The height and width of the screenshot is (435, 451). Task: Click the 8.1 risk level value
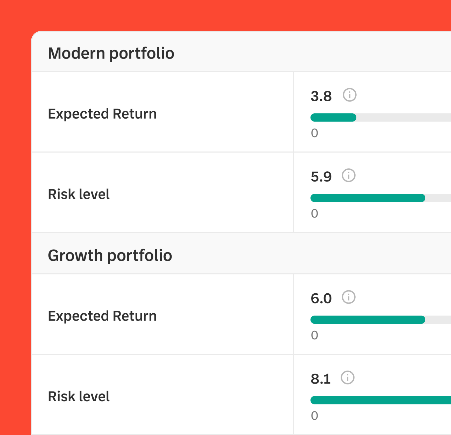pyautogui.click(x=321, y=379)
